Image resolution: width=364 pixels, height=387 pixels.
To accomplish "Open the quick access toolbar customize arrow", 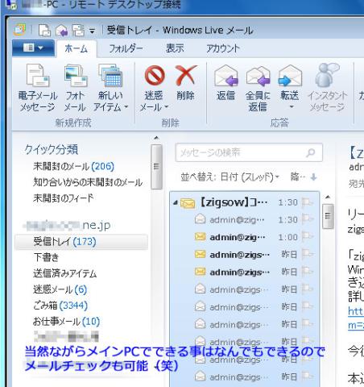I will click(x=92, y=31).
